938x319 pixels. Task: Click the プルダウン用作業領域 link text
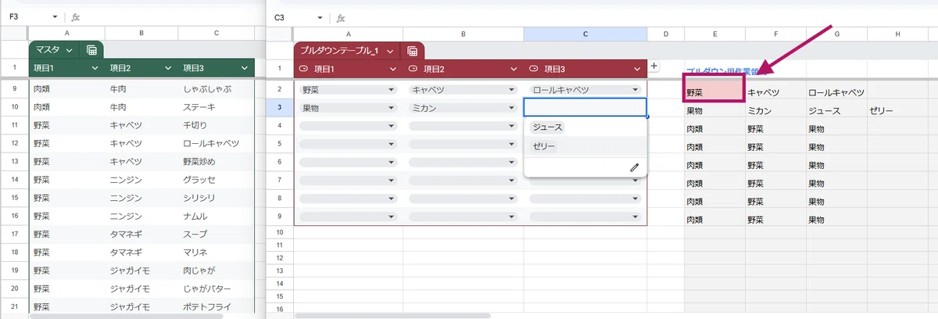click(725, 71)
